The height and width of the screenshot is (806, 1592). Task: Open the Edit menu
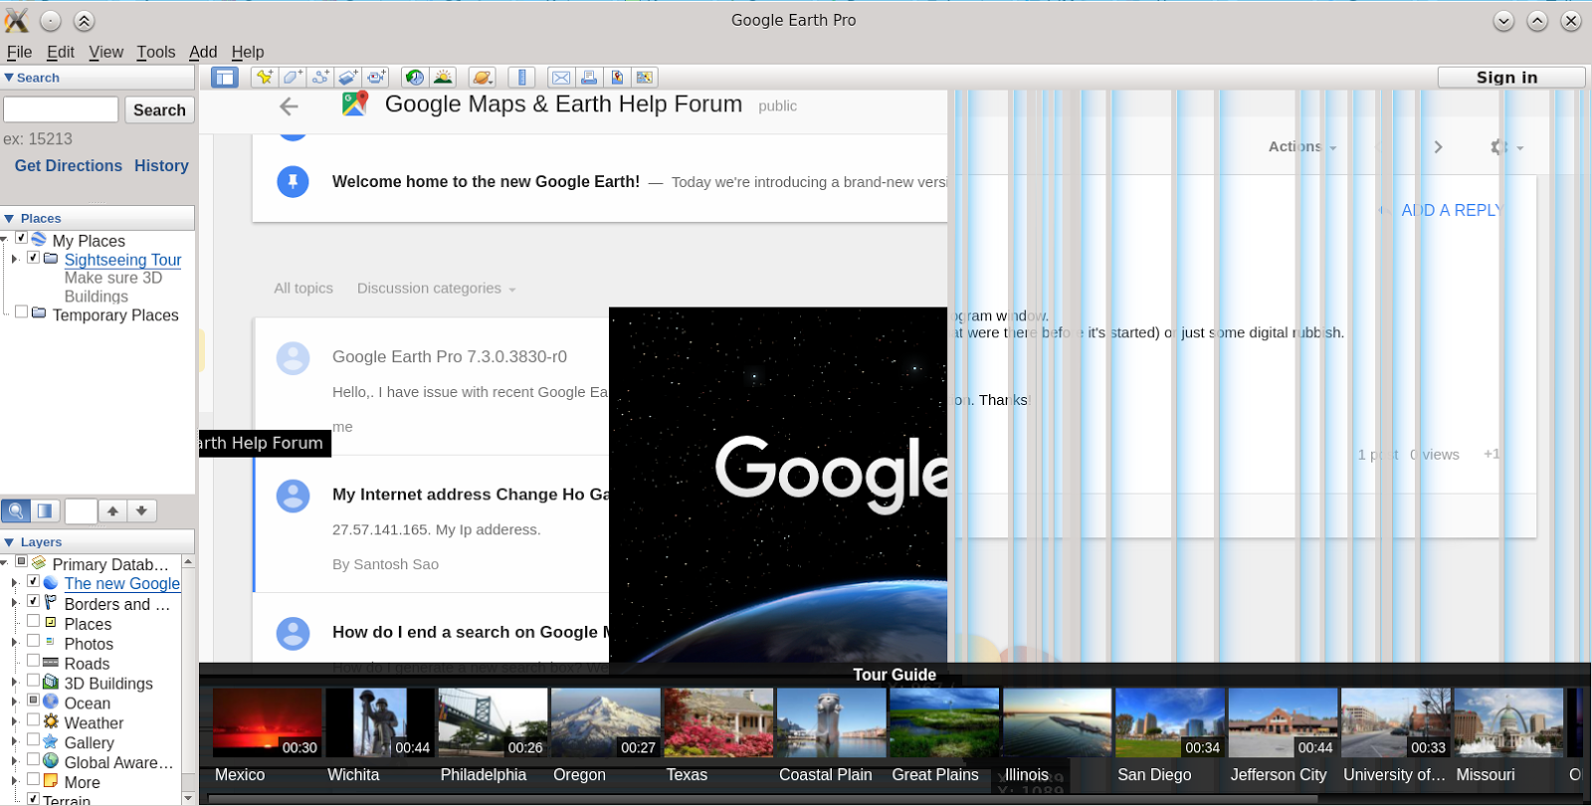click(61, 52)
